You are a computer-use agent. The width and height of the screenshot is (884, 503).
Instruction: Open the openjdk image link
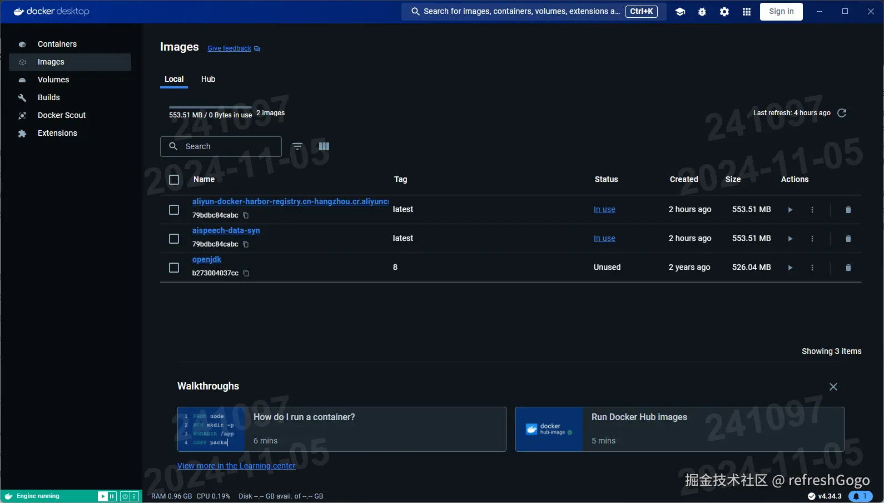207,259
